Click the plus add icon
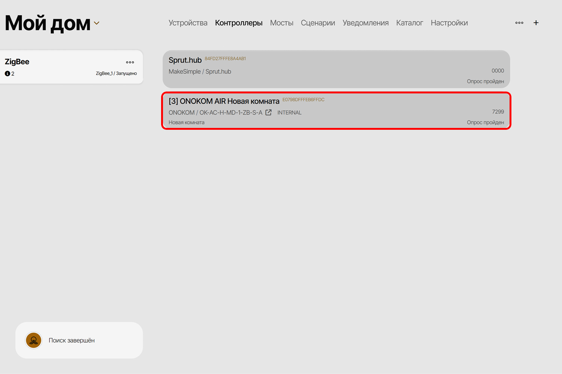This screenshot has width=562, height=374. (536, 23)
